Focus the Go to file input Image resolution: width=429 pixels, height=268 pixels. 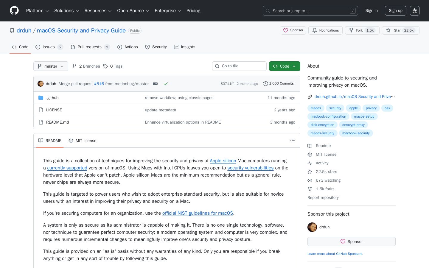click(239, 66)
